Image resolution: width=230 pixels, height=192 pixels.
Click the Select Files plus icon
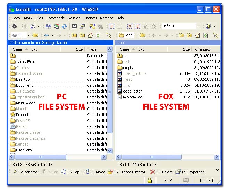112,26
